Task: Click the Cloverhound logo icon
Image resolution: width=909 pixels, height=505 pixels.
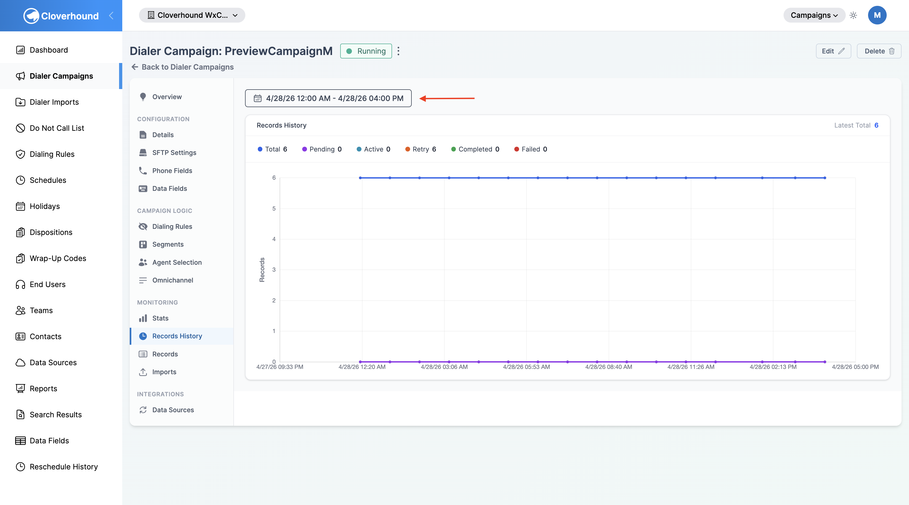Action: point(31,16)
